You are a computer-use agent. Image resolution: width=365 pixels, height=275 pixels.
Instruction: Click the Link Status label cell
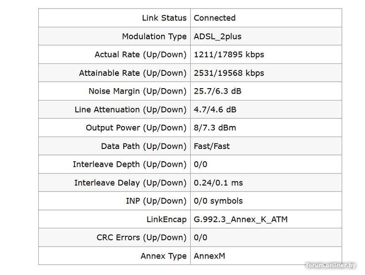(164, 18)
